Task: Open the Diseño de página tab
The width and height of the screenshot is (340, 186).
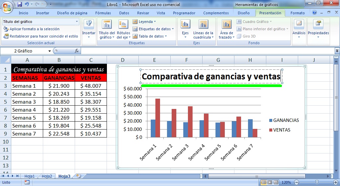Action: pyautogui.click(x=72, y=13)
